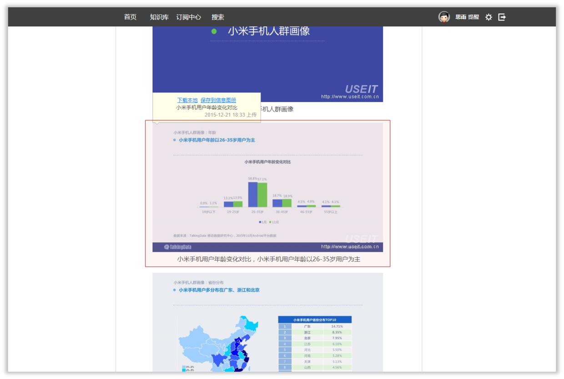Open the settings gear icon
Viewport: 564px width, 379px height.
(488, 17)
